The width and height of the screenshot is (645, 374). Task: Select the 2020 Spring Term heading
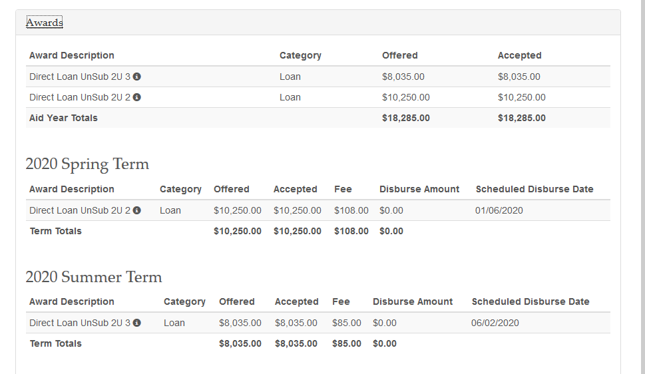point(87,164)
